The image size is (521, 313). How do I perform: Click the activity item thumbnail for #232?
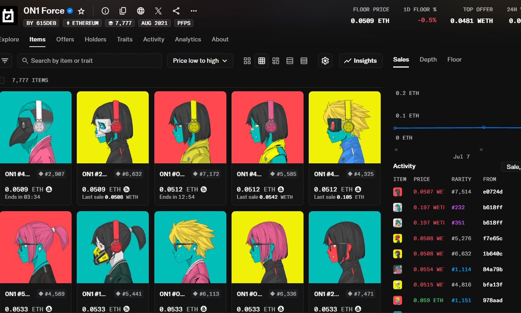pos(398,207)
